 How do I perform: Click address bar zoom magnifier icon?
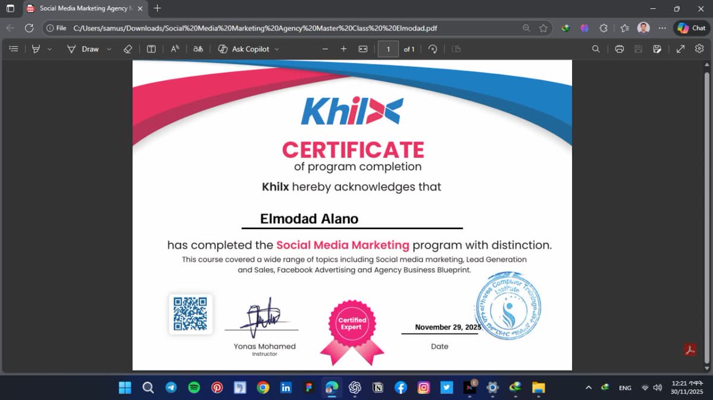526,28
